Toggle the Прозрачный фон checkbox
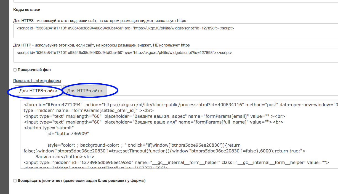The height and width of the screenshot is (194, 338). [15, 70]
